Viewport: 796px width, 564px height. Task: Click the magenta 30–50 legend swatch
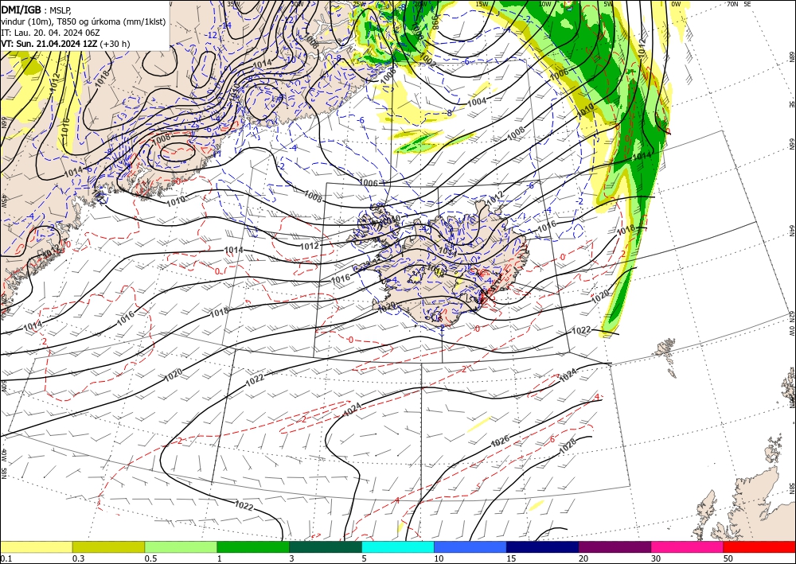tap(688, 547)
